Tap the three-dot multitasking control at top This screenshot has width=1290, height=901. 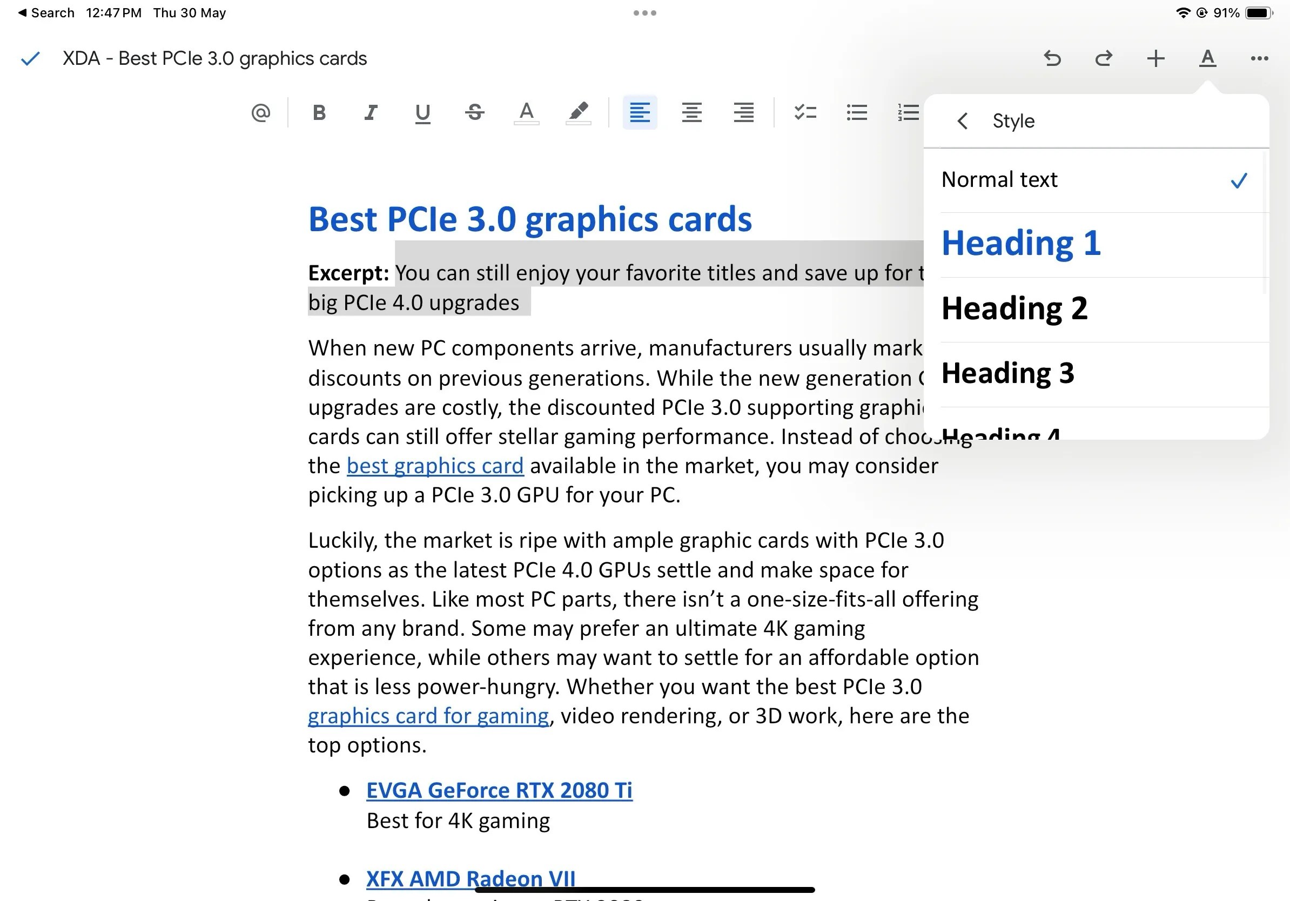coord(644,13)
